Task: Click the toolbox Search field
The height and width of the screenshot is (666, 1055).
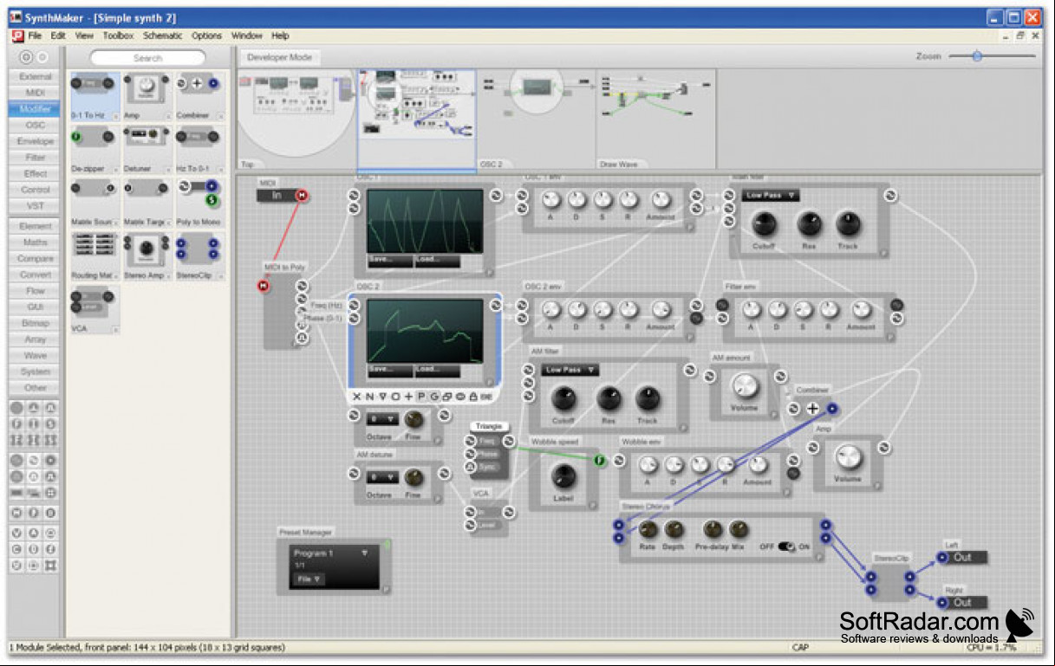Action: [147, 57]
